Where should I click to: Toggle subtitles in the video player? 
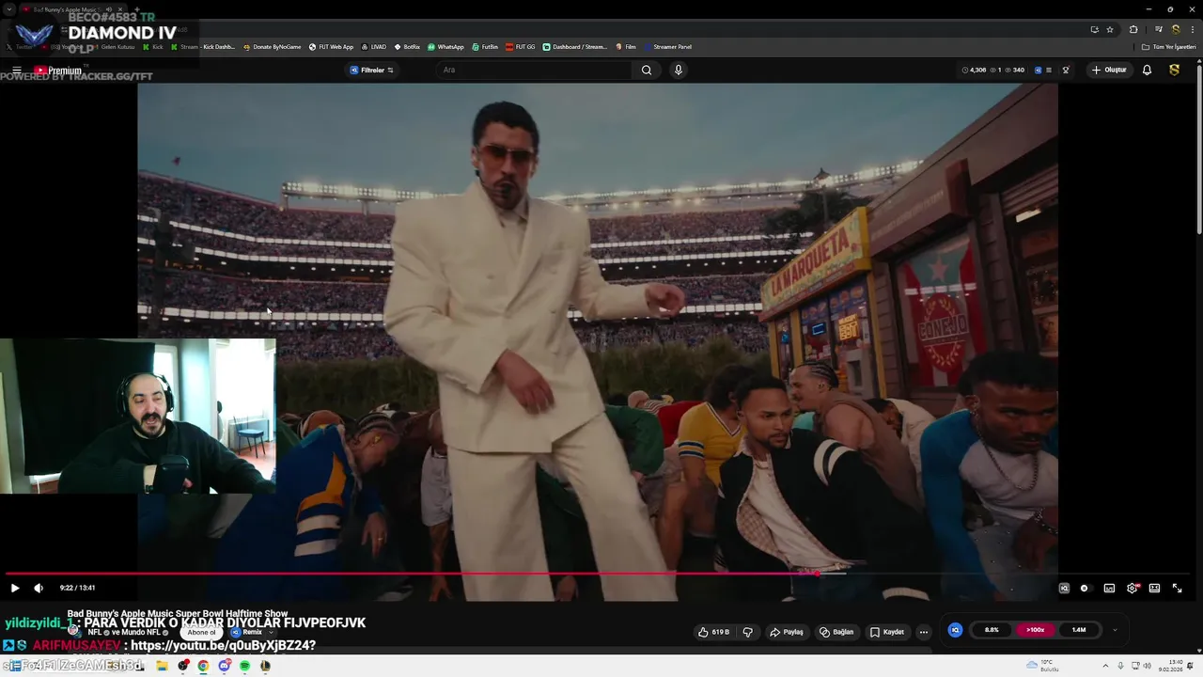1109,588
